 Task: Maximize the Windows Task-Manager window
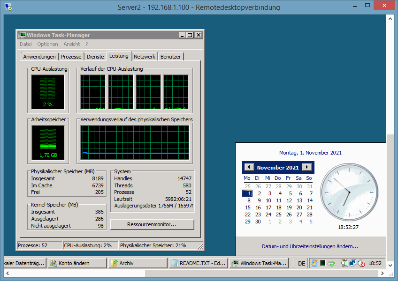[190, 35]
